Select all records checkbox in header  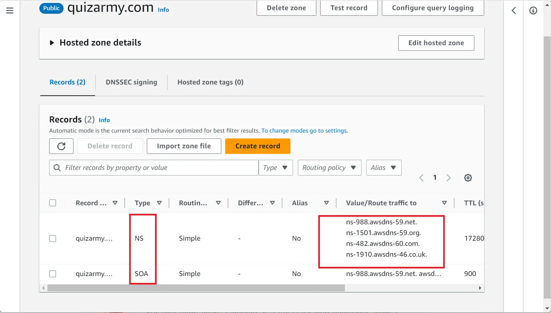[53, 203]
